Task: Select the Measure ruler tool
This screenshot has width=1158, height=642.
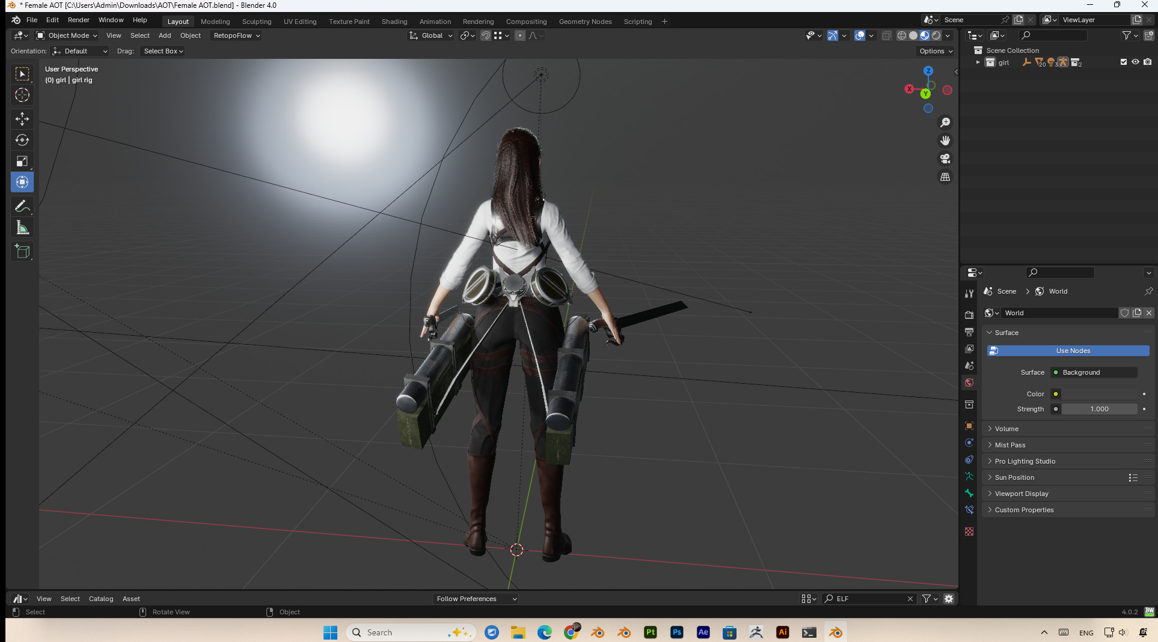Action: pos(22,228)
